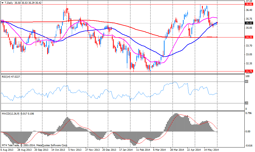Click the 36.40 price axis value

249,10
